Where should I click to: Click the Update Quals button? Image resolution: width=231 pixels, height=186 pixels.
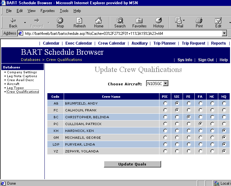(x=132, y=164)
